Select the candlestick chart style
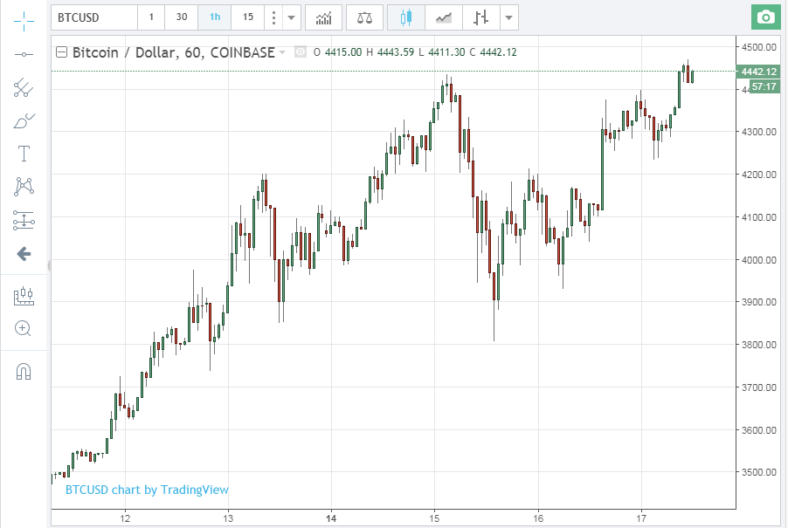Viewport: 788px width, 528px height. [x=406, y=17]
